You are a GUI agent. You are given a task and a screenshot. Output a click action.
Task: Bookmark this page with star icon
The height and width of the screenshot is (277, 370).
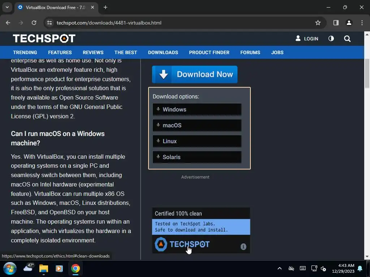(318, 23)
